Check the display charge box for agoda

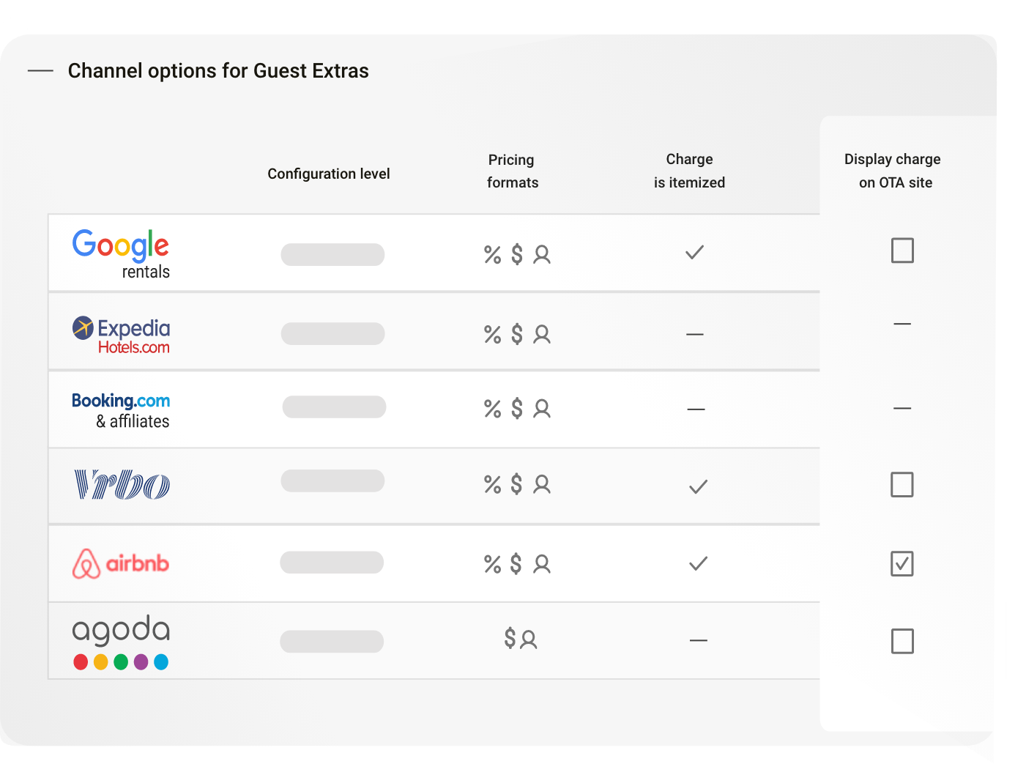902,641
